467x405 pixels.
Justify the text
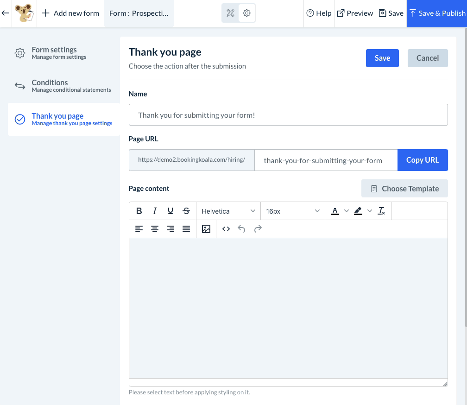coord(186,229)
